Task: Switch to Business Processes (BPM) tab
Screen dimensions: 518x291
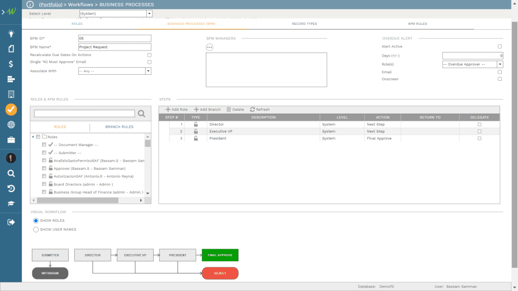Action: coord(191,24)
